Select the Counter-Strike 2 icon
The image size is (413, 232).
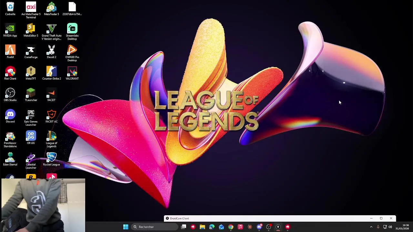tap(52, 73)
